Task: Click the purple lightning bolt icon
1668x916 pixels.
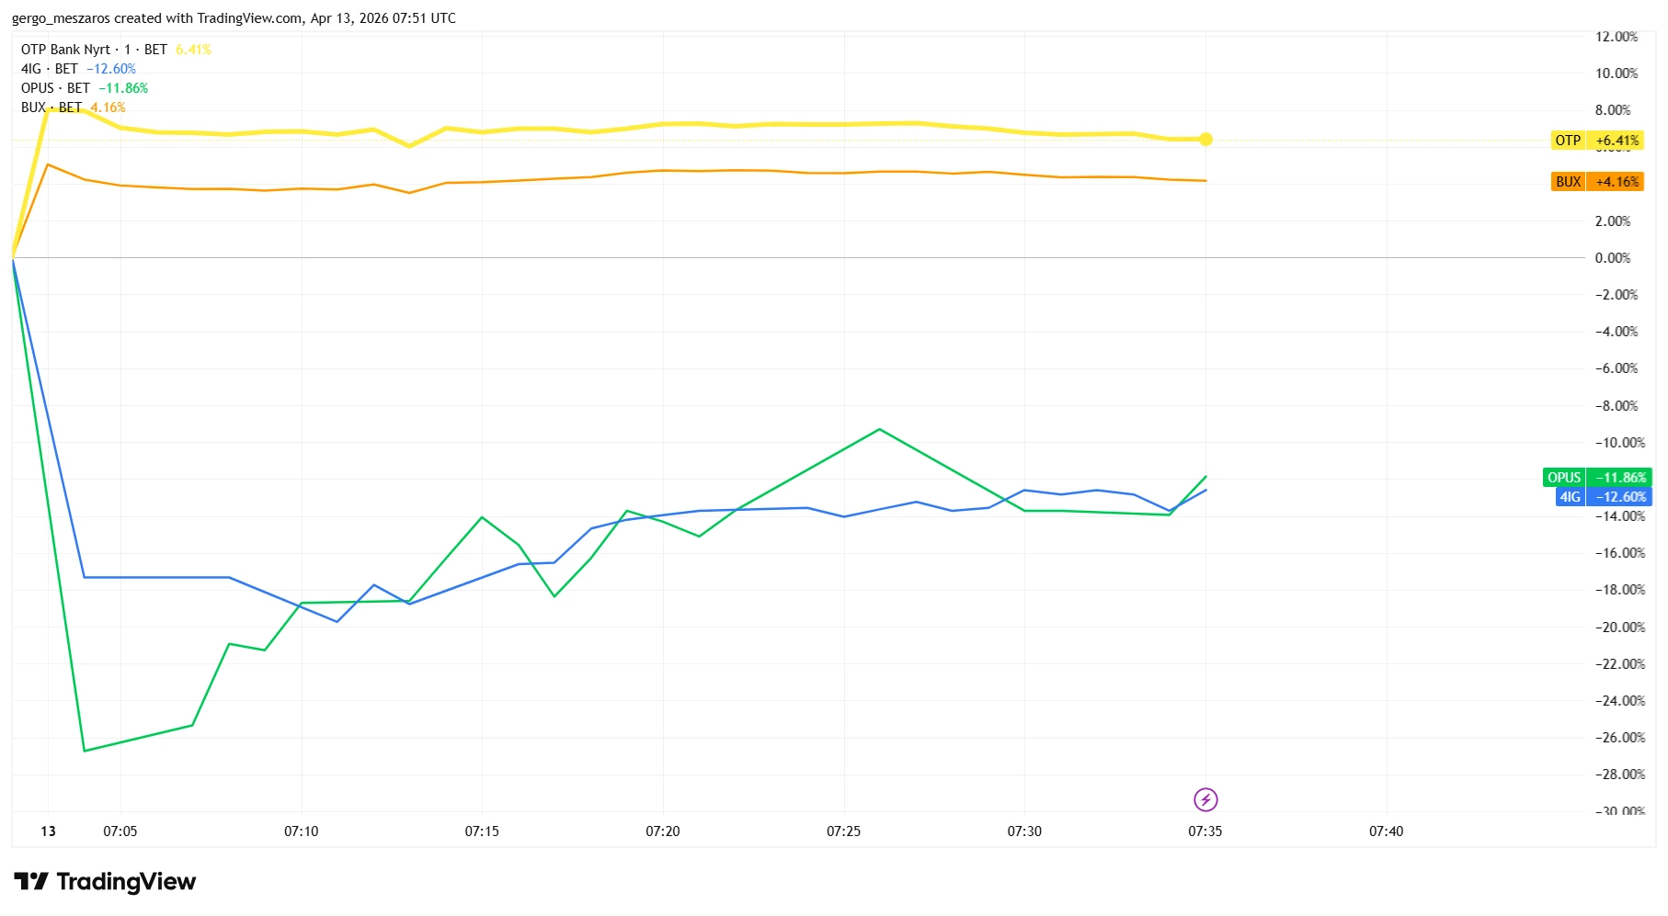Action: click(1205, 799)
